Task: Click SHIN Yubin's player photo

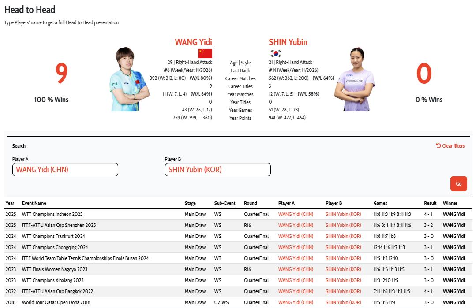Action: [354, 79]
